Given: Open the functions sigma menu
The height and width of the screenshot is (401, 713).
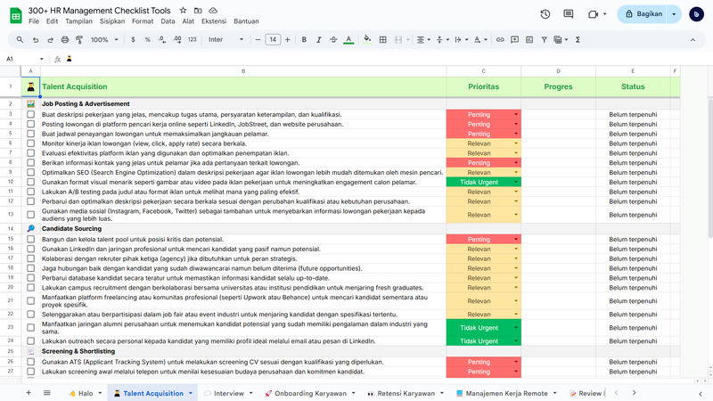Looking at the screenshot, I should (x=578, y=40).
